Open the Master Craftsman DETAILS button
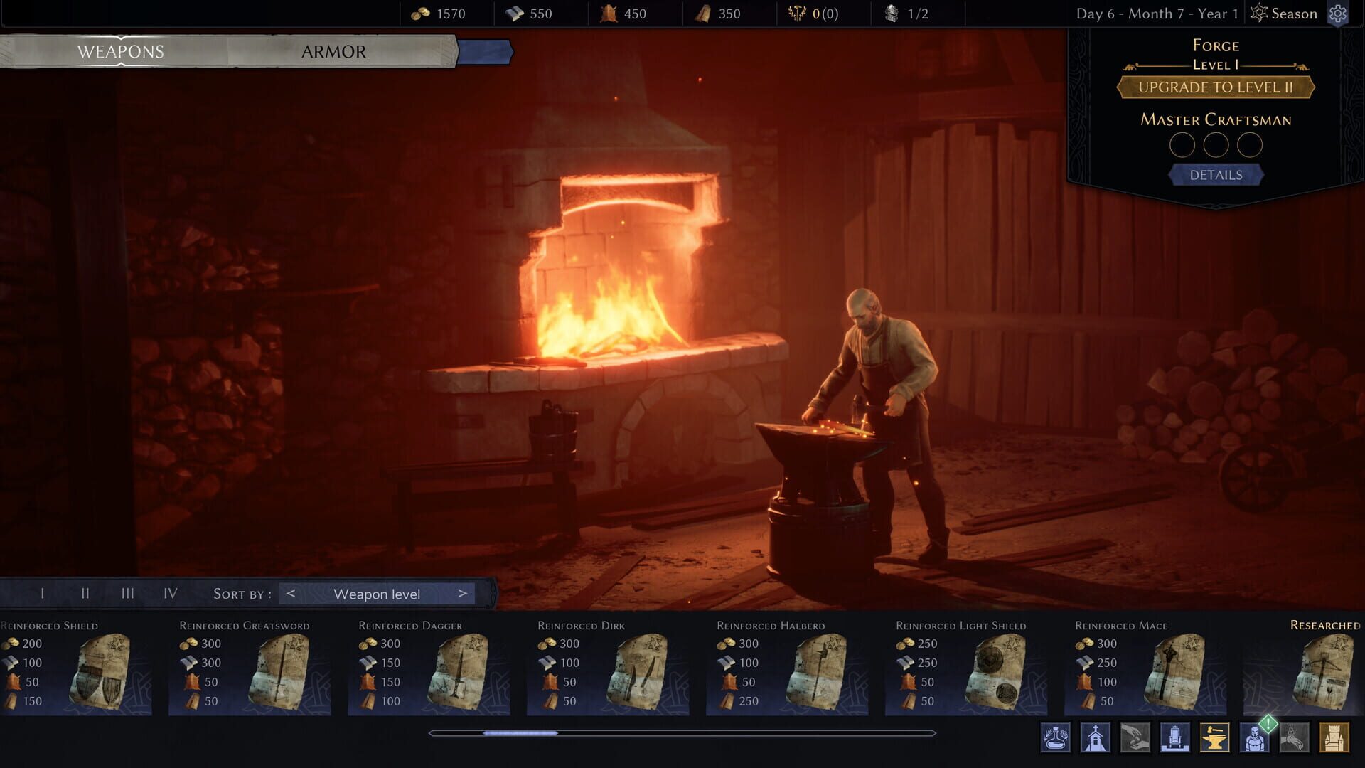1365x768 pixels. (1216, 174)
